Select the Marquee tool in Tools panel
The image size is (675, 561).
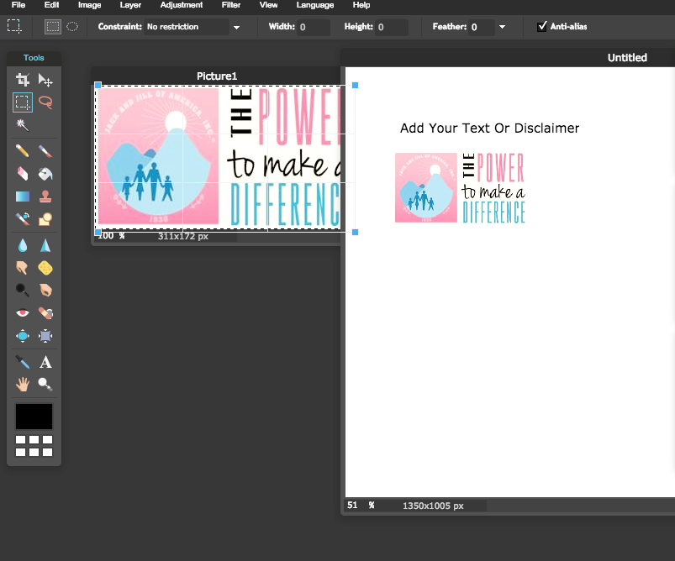pos(23,102)
